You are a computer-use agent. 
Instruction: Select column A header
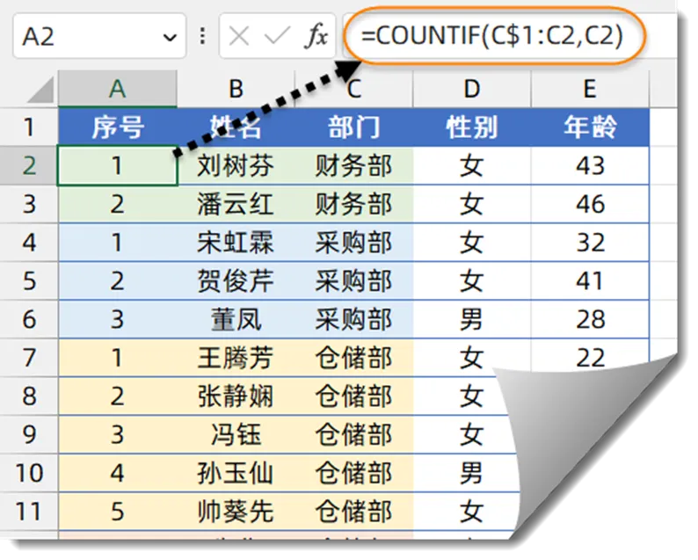117,88
